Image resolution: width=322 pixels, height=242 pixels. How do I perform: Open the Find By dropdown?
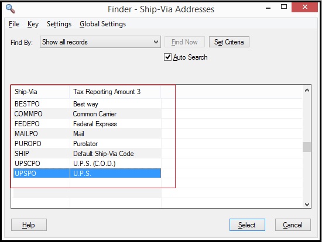(100, 42)
